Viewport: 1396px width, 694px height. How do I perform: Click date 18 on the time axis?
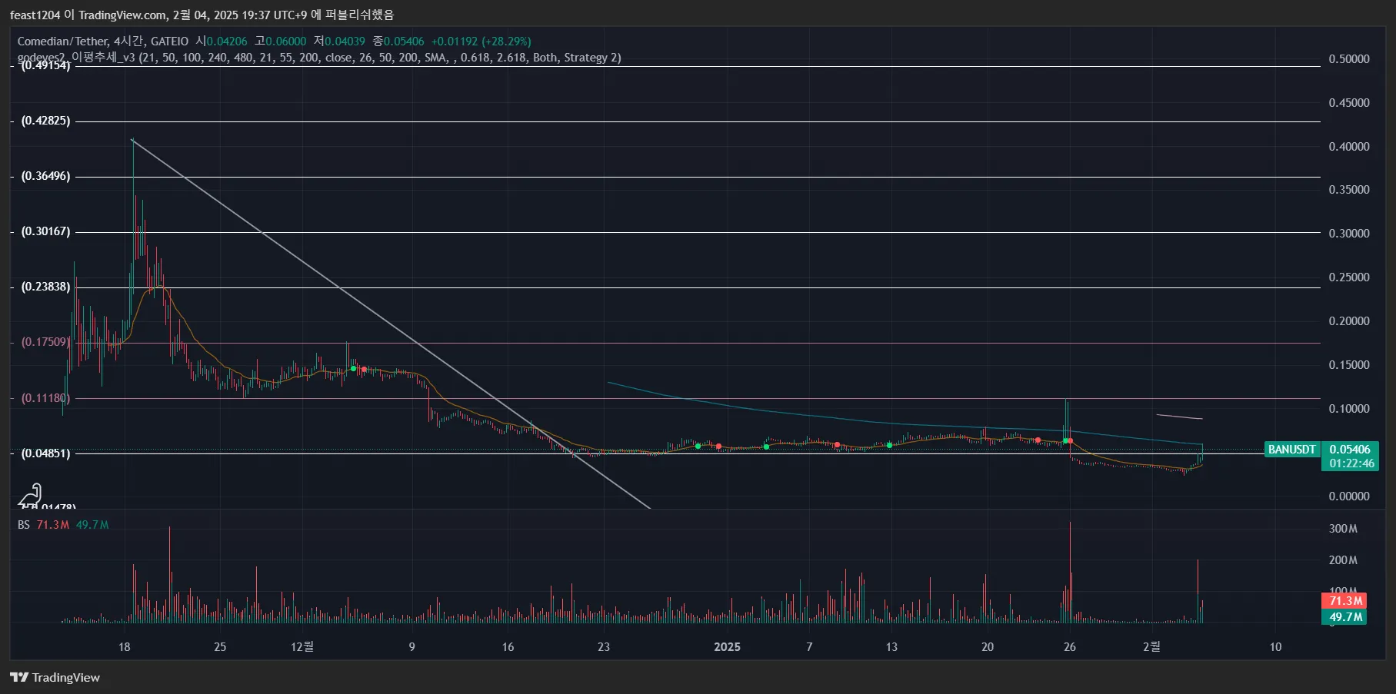125,647
